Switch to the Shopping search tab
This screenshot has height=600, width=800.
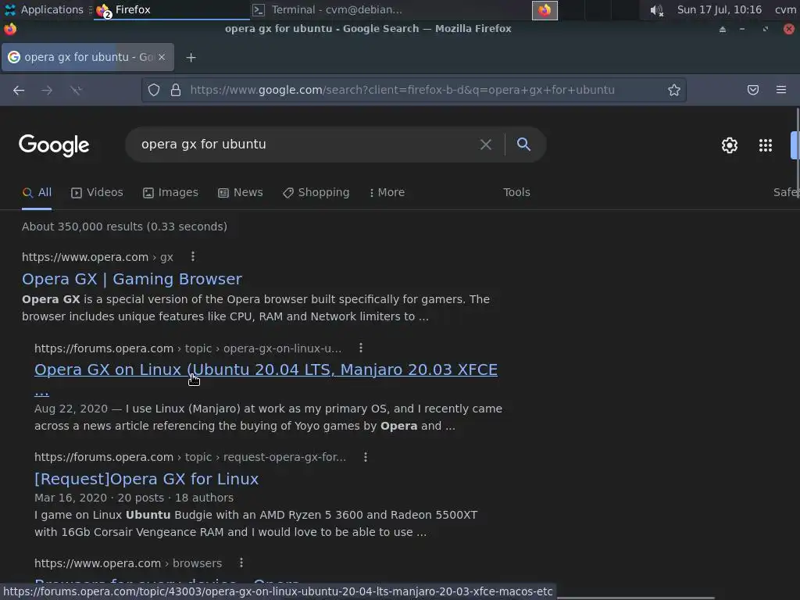(316, 193)
